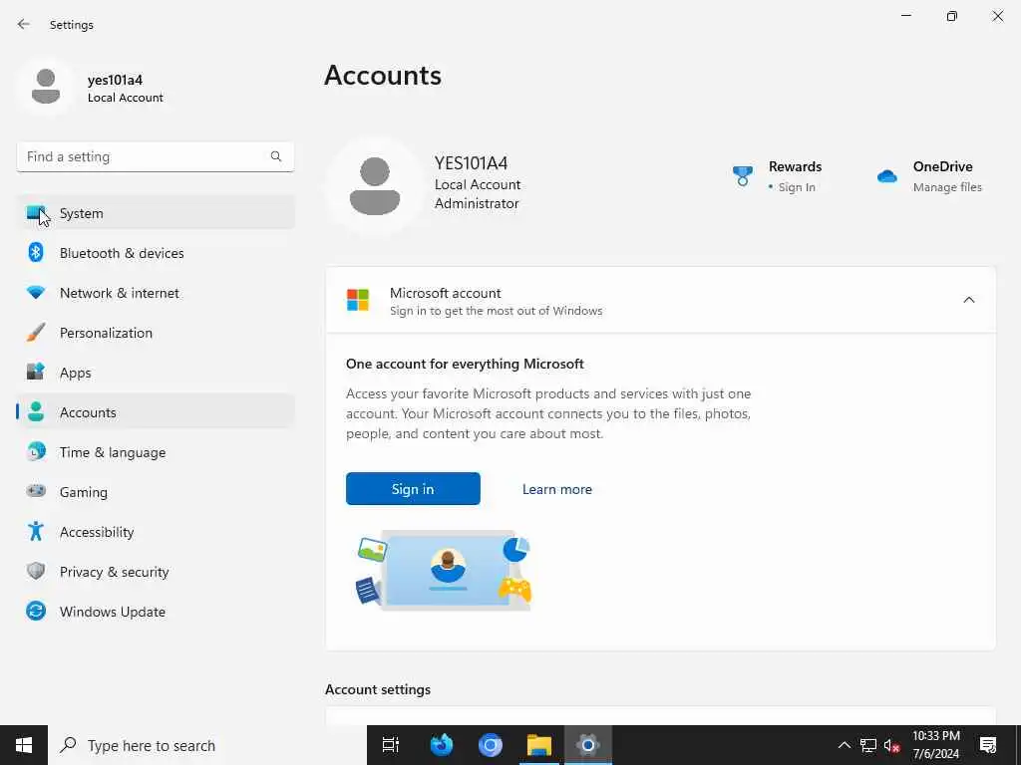
Task: Open Time & language category
Action: 156,452
